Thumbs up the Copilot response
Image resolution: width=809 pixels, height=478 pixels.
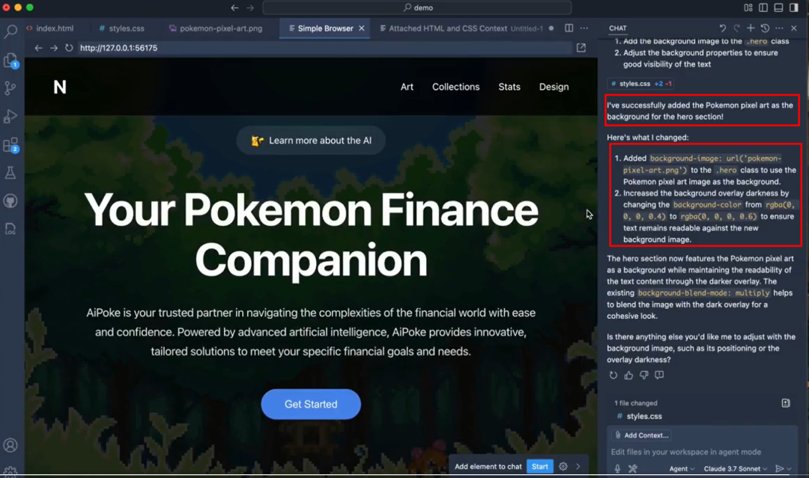pos(629,375)
